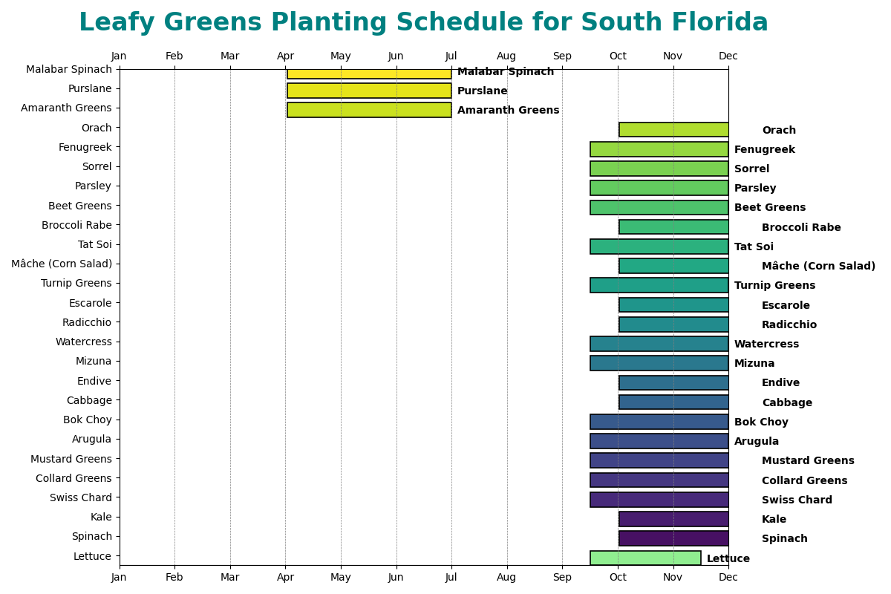Screen dimensions: 891x594
Task: Click the Jul label on top axis
Action: 451,56
